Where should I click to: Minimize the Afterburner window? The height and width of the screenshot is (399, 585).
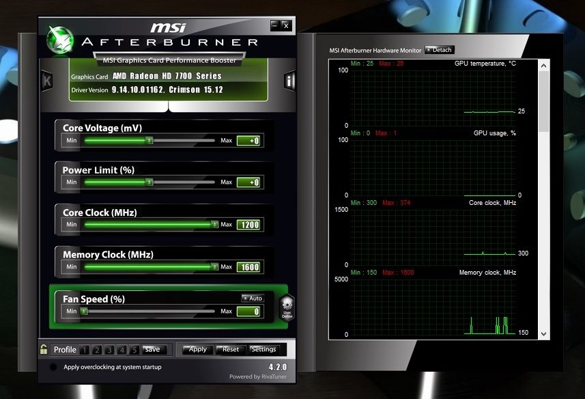275,25
